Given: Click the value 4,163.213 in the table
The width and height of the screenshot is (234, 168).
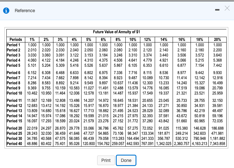Looking at the screenshot, I should 199,143.
